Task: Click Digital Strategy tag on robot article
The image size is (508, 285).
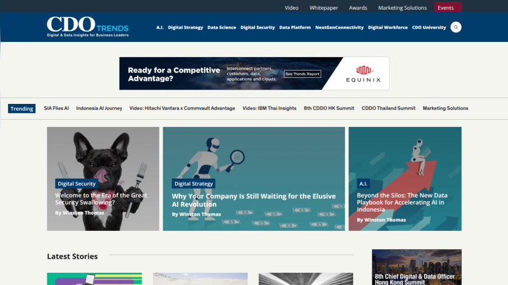Action: click(x=193, y=184)
